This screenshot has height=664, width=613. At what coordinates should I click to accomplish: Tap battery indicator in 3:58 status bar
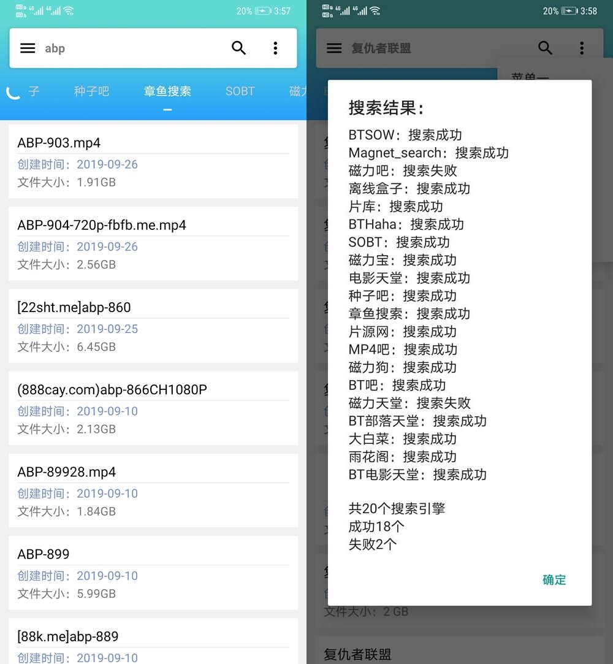(x=570, y=11)
